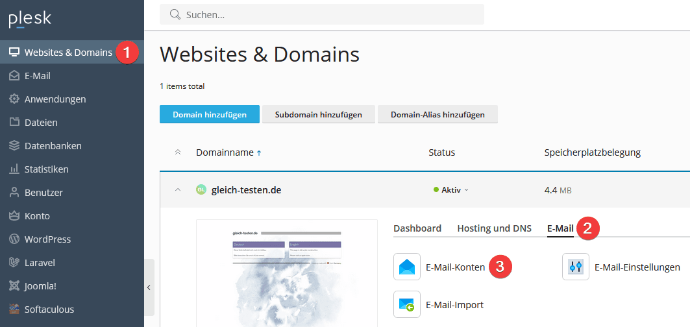This screenshot has width=690, height=327.
Task: Click the Plesk logo
Action: coord(30,19)
